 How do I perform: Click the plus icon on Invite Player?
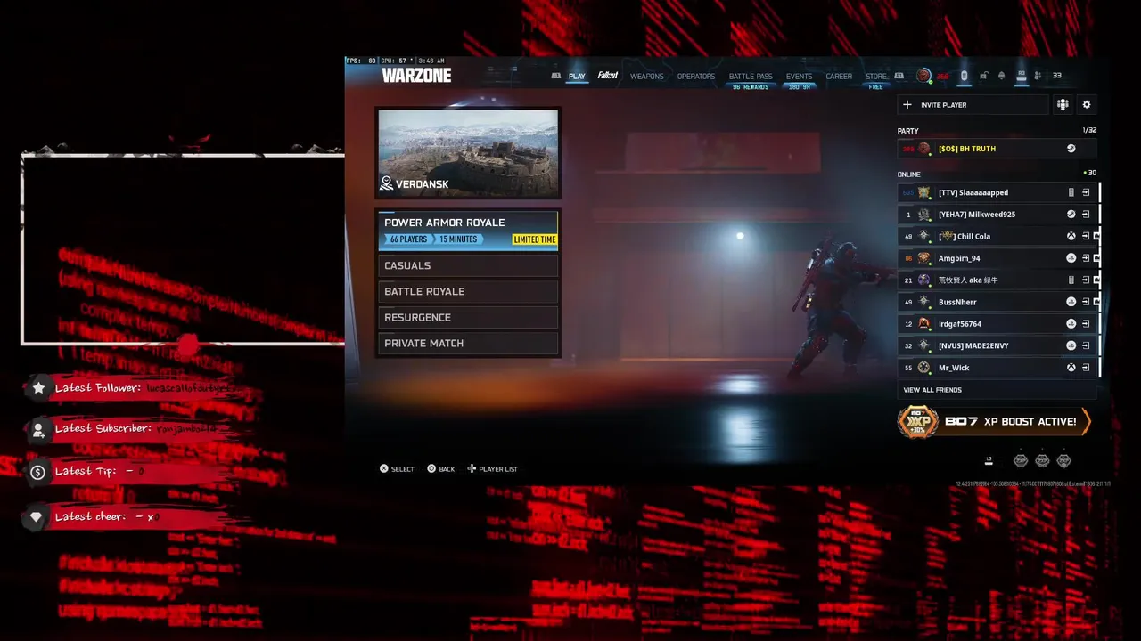tap(907, 105)
